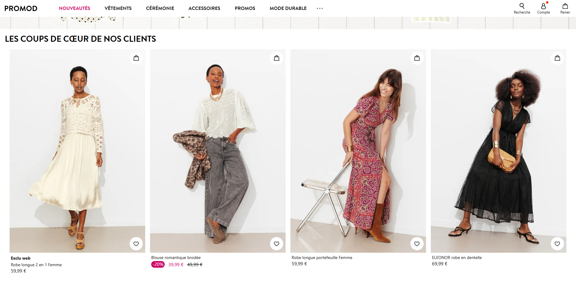Add Robe longue 2 en 1 to bag
This screenshot has width=576, height=286.
point(136,58)
